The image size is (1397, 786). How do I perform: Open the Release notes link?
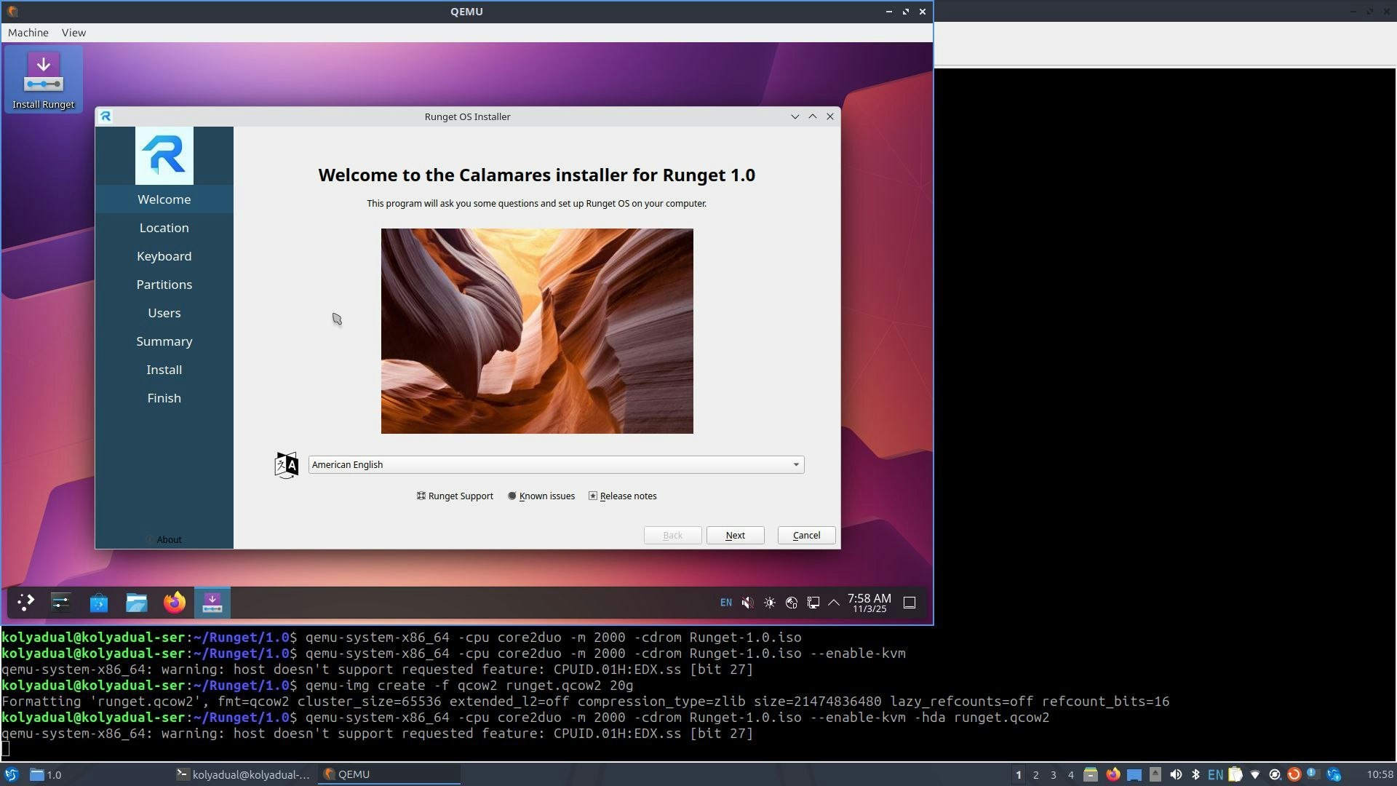point(623,496)
